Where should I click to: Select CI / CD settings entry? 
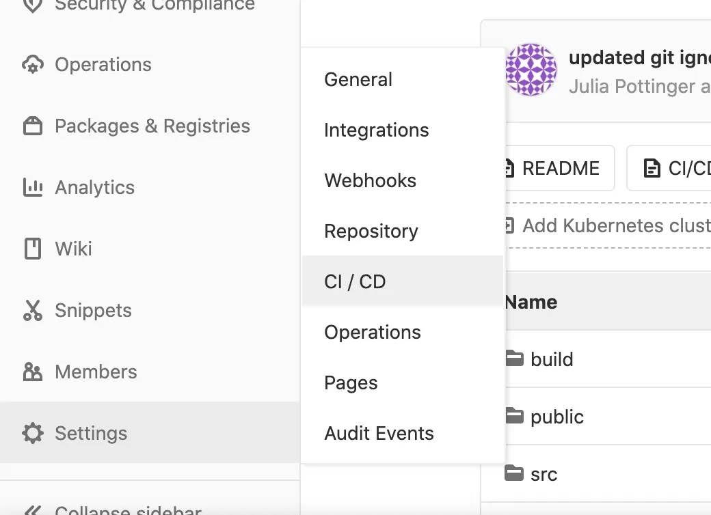click(403, 281)
